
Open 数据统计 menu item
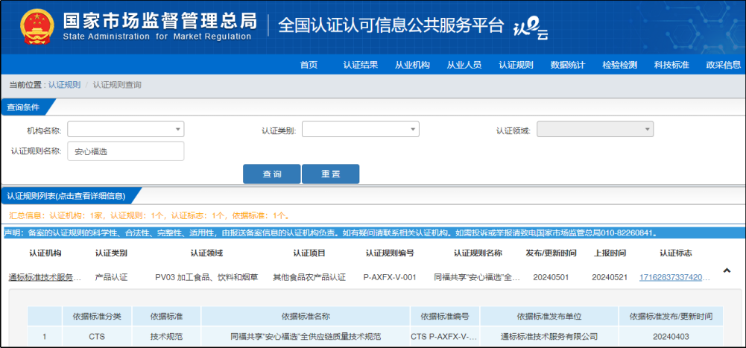click(567, 65)
